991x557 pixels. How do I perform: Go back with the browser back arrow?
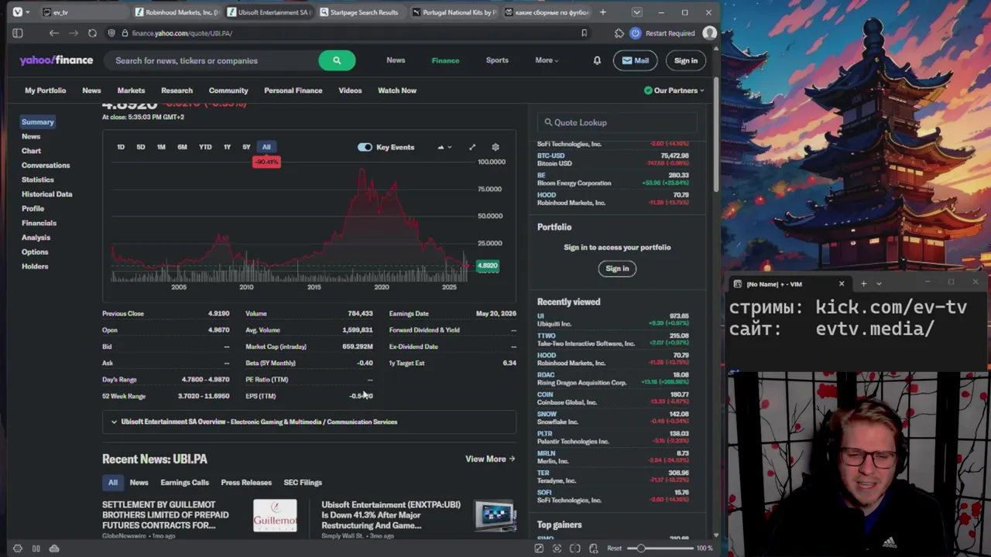(53, 33)
